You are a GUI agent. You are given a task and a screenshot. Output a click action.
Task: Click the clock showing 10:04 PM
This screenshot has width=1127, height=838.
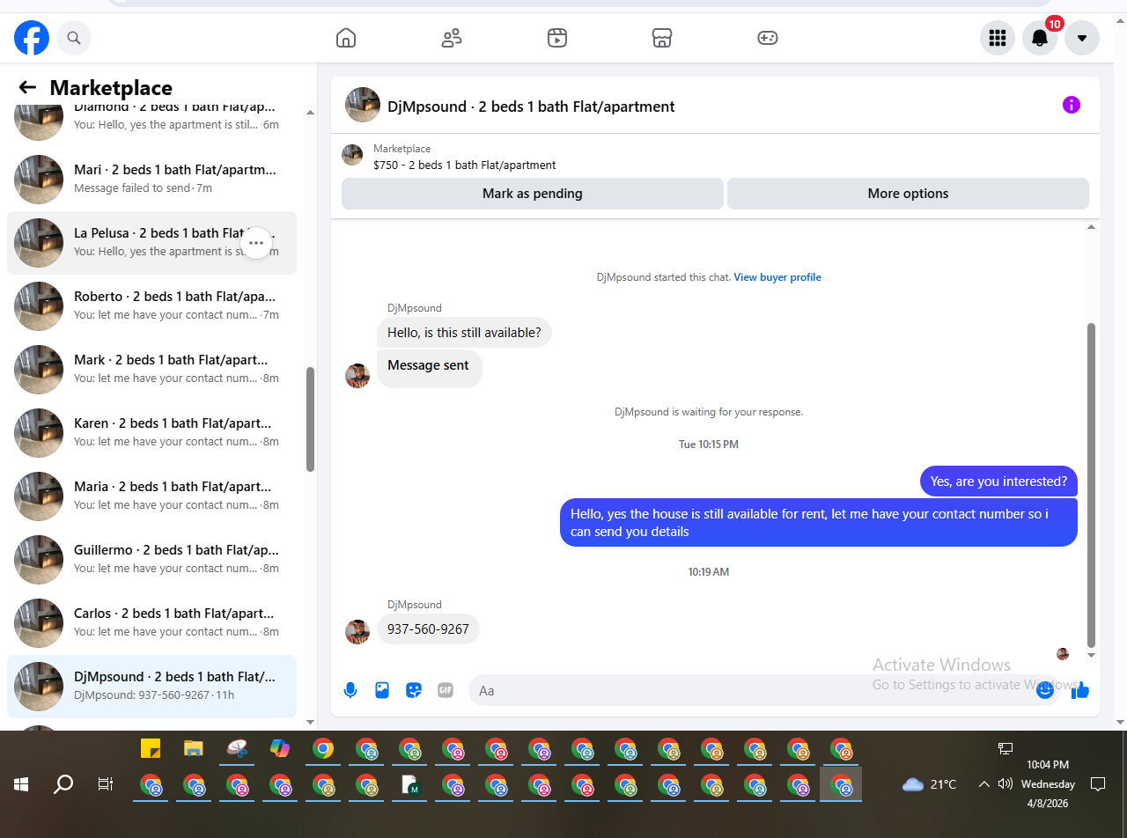coord(1048,765)
